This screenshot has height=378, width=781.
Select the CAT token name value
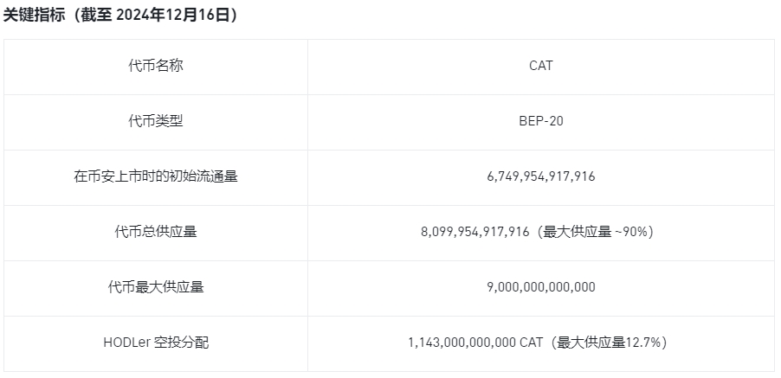point(540,66)
